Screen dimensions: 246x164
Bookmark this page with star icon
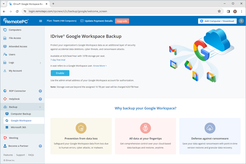(x=219, y=11)
